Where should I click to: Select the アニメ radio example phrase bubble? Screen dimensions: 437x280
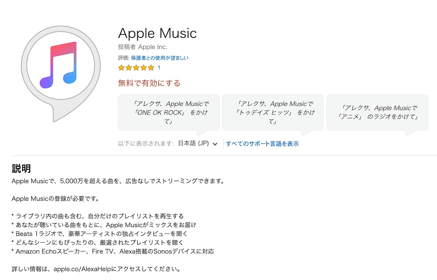click(x=377, y=113)
